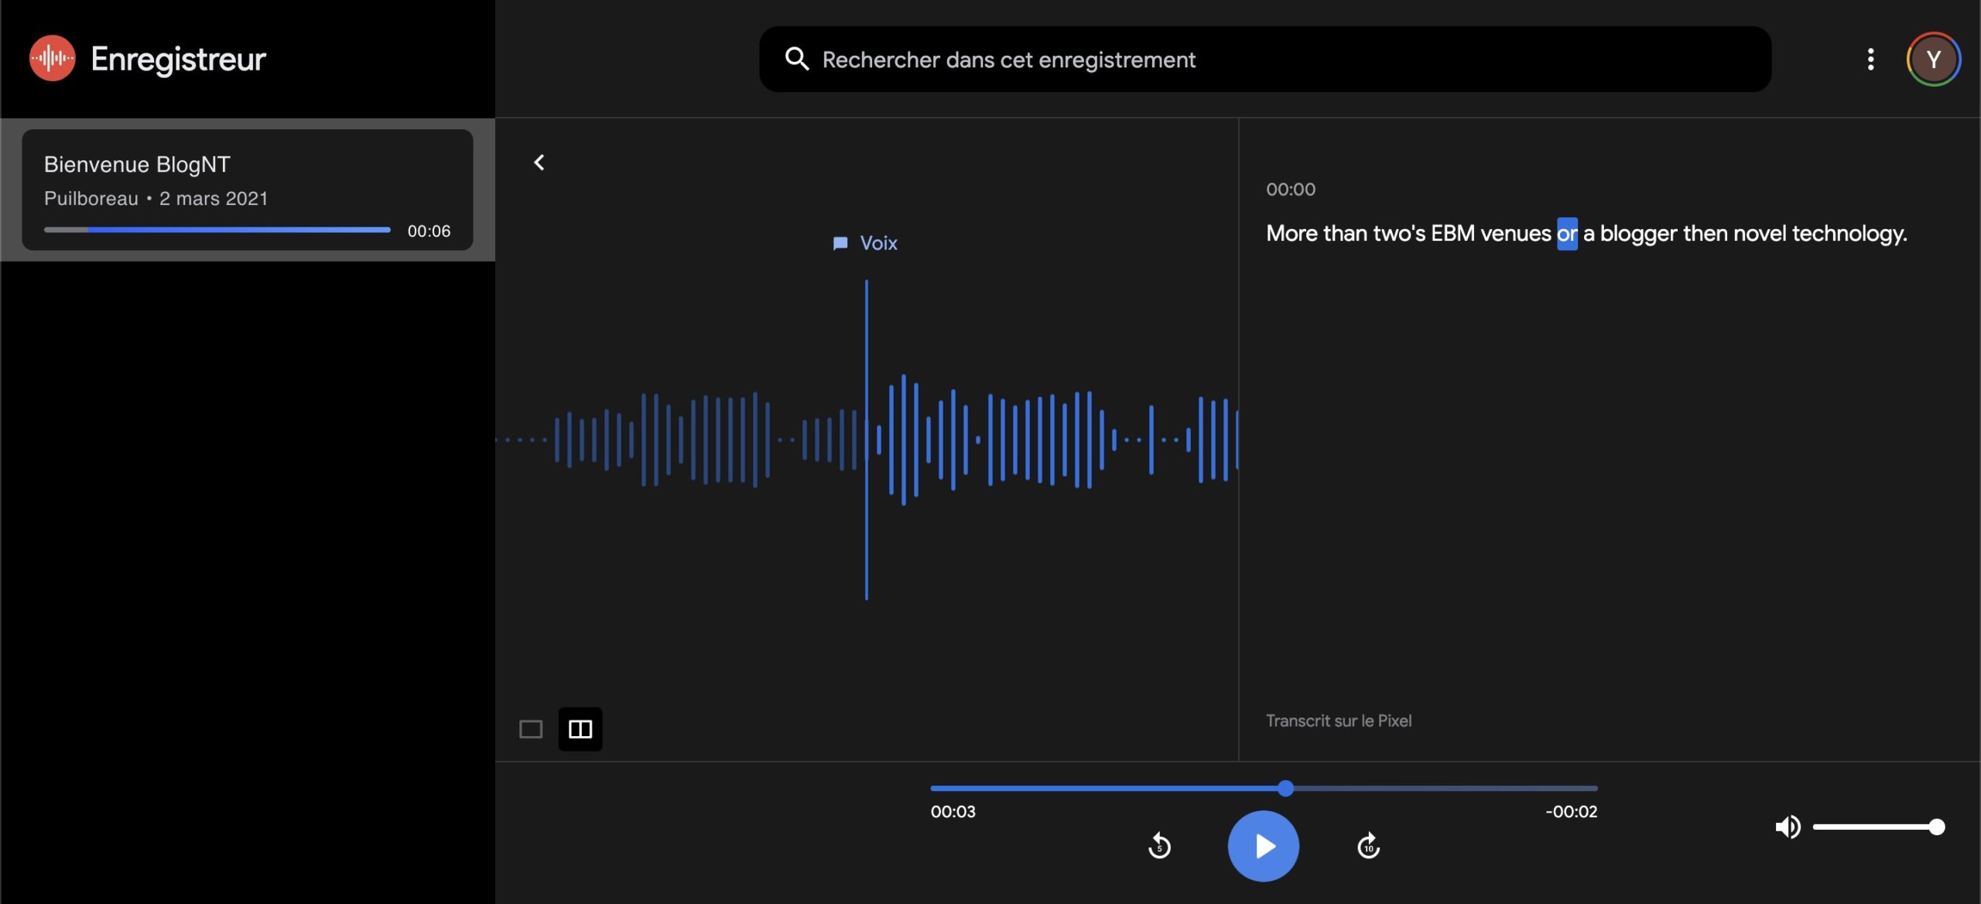This screenshot has width=1981, height=904.
Task: Rewind 5 seconds
Action: pos(1159,846)
